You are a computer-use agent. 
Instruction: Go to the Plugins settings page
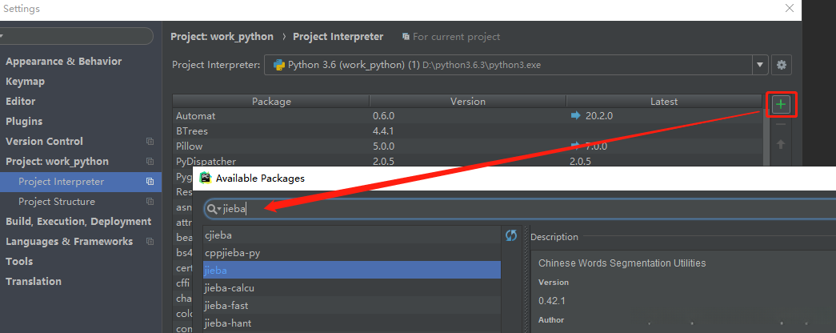(x=24, y=122)
